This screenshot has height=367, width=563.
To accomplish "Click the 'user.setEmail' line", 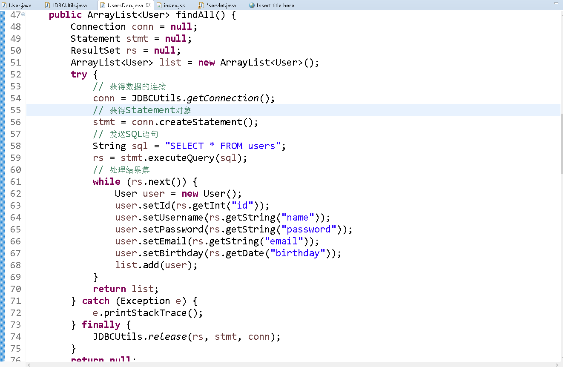I will click(217, 241).
